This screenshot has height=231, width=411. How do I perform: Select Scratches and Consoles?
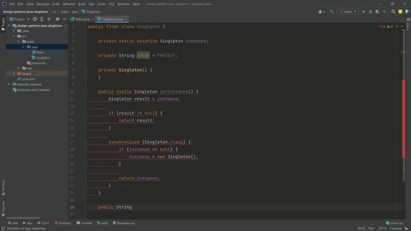pos(31,90)
